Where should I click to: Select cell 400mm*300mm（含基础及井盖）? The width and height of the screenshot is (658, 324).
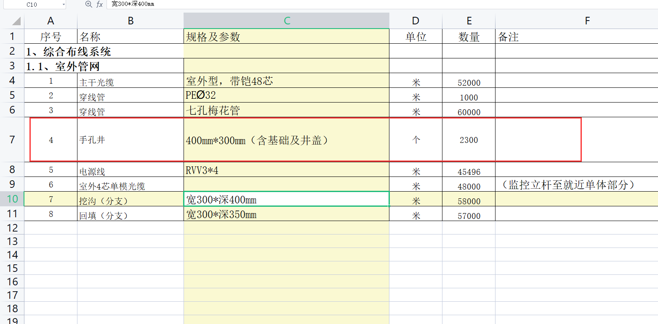287,140
